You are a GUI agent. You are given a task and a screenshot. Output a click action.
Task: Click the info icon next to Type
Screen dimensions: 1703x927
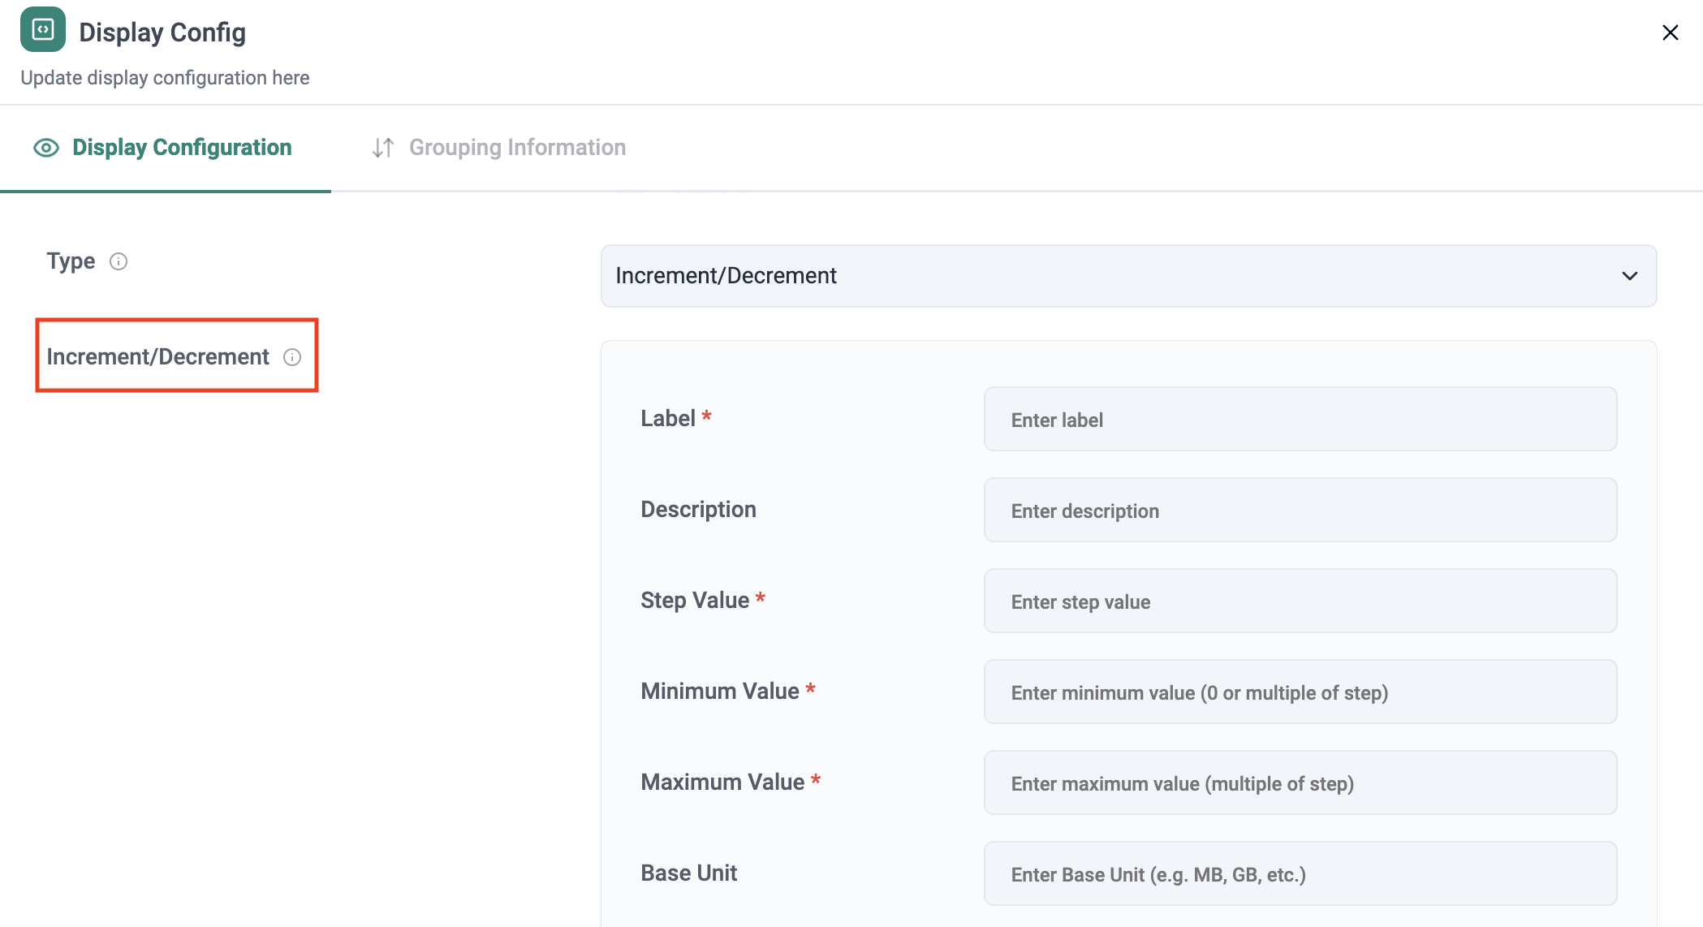click(119, 261)
